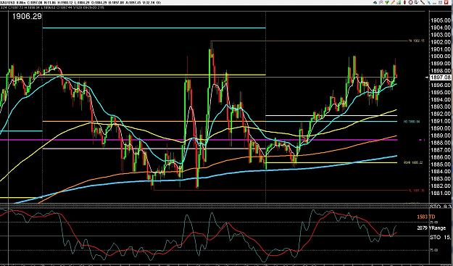
Task: Click the 1890.94 cyan line label
Action: click(412, 122)
